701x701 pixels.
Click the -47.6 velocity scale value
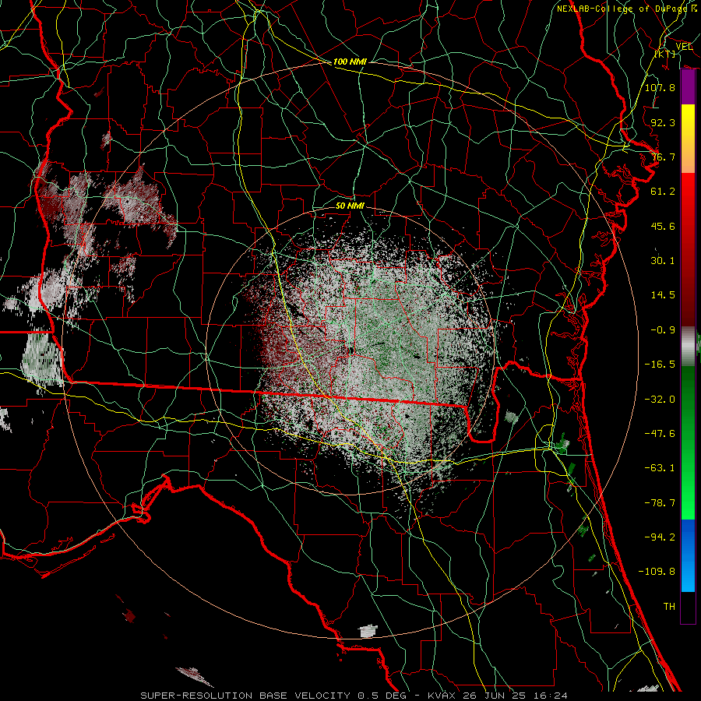click(660, 434)
